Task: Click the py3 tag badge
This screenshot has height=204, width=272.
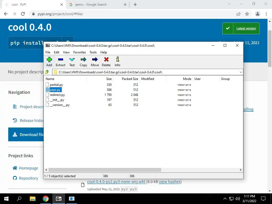Action: tap(133, 189)
